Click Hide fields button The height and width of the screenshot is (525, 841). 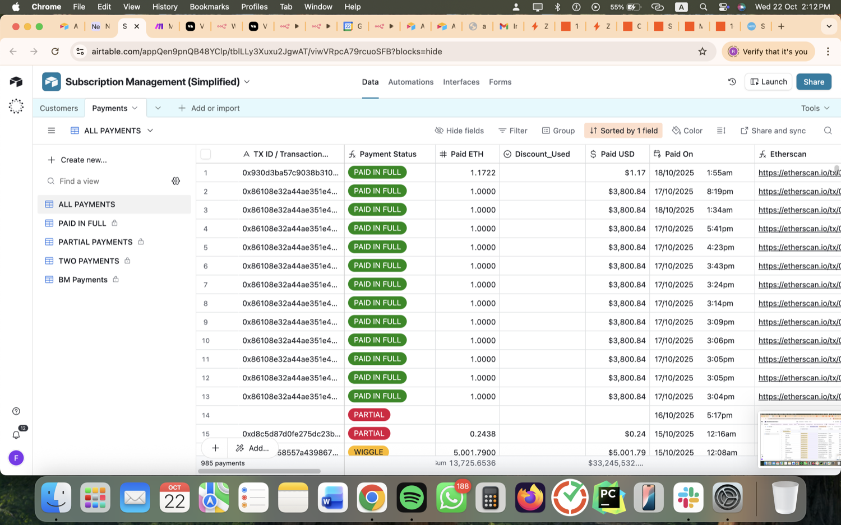[459, 131]
